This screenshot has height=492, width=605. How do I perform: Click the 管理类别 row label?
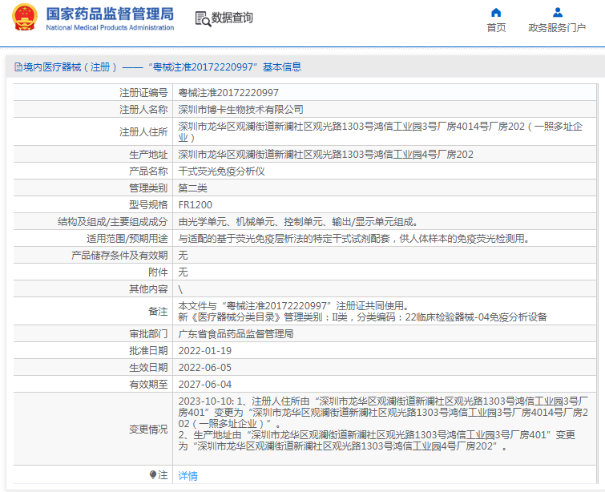coord(148,188)
